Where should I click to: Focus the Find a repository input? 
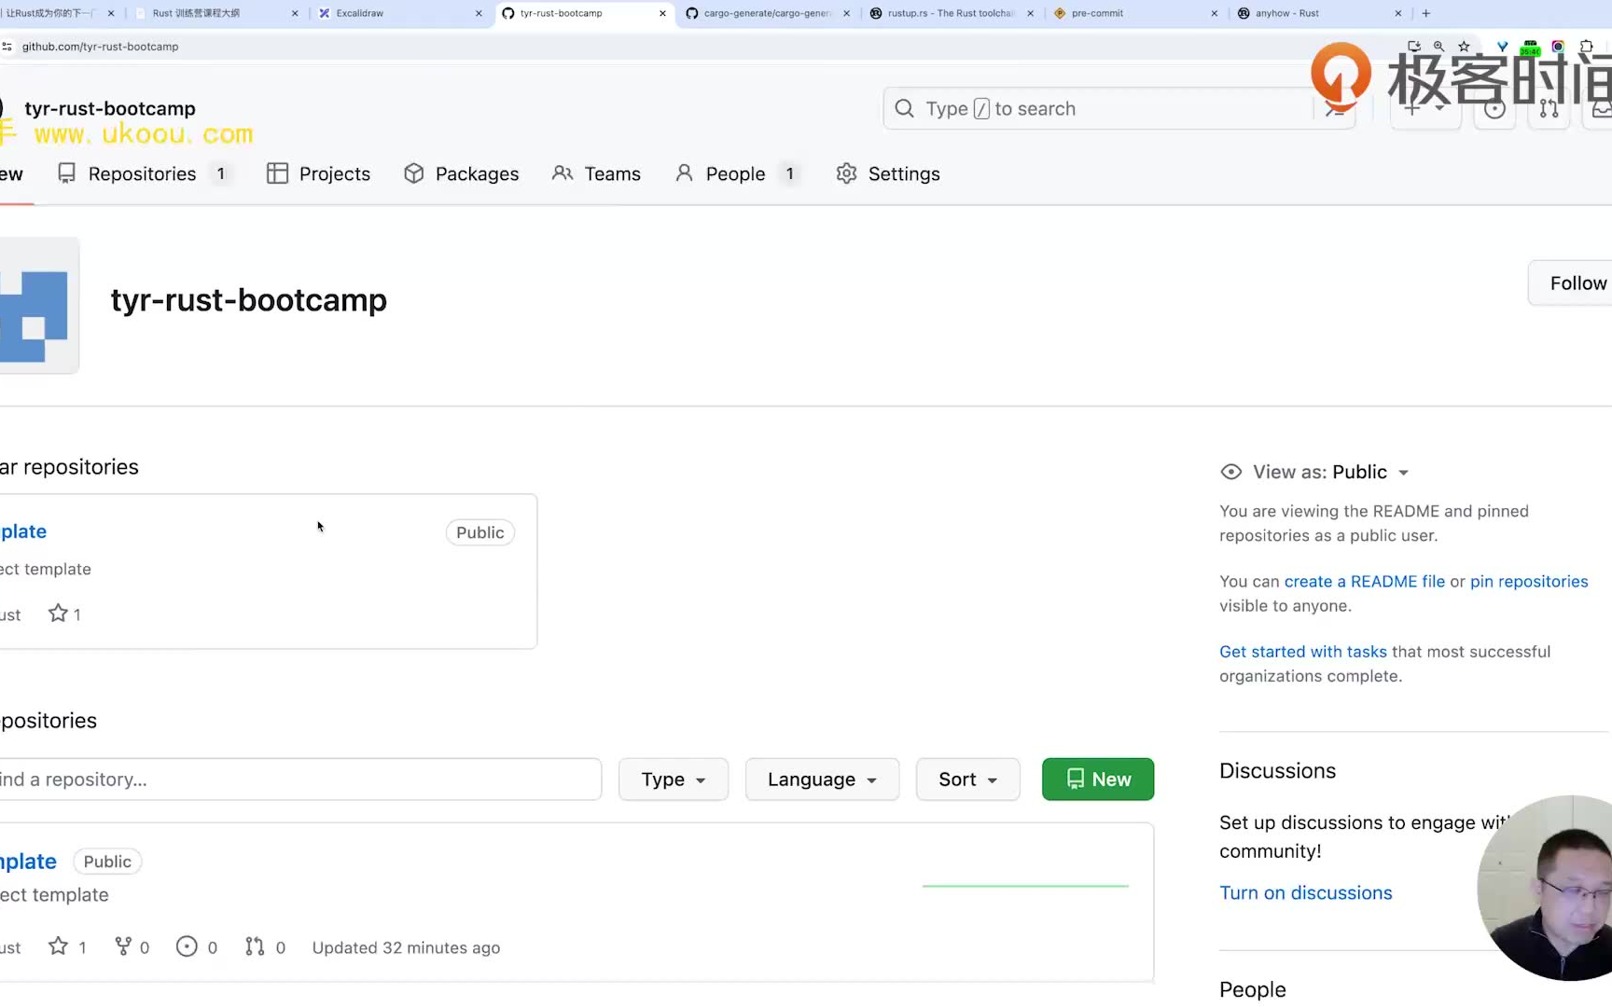click(299, 779)
